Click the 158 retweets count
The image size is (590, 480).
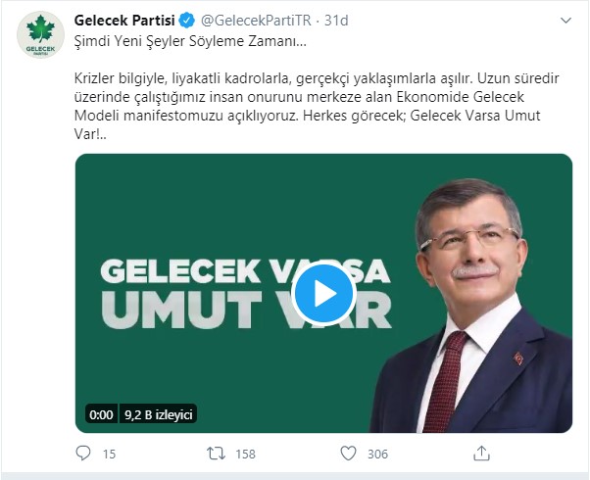coord(245,455)
